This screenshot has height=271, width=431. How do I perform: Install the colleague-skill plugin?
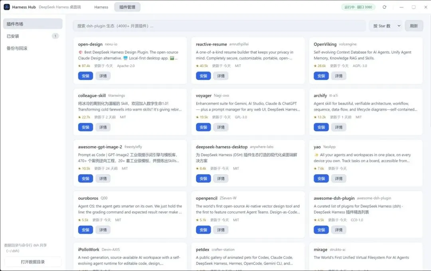coord(85,127)
